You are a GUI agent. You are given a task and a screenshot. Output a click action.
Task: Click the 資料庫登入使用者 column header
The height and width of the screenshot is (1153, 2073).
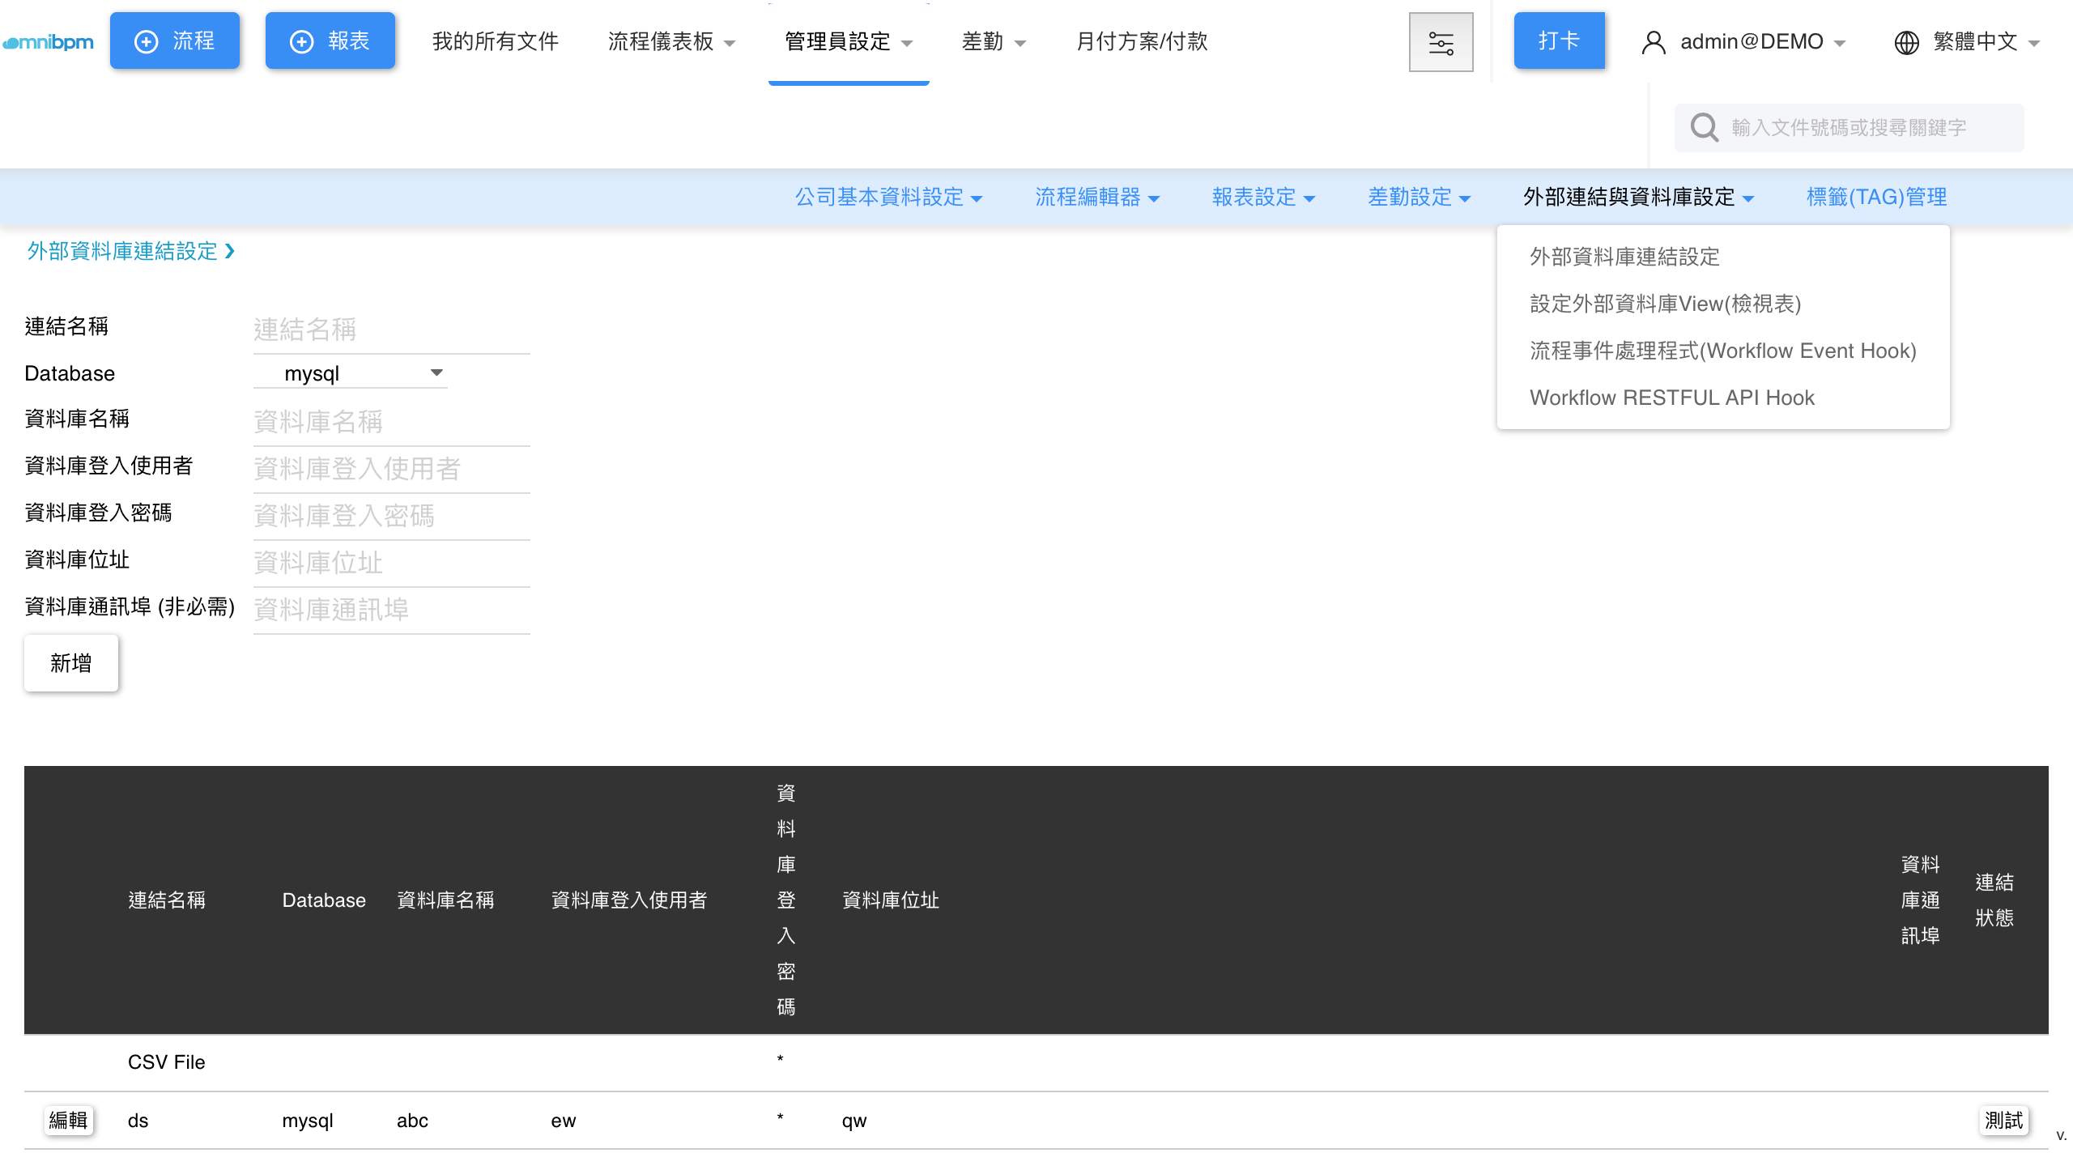coord(629,900)
